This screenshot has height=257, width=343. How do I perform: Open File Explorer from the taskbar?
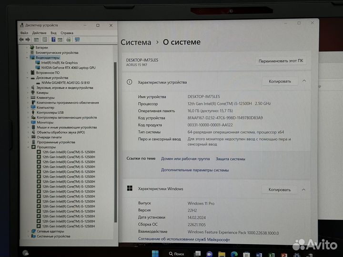(222, 254)
